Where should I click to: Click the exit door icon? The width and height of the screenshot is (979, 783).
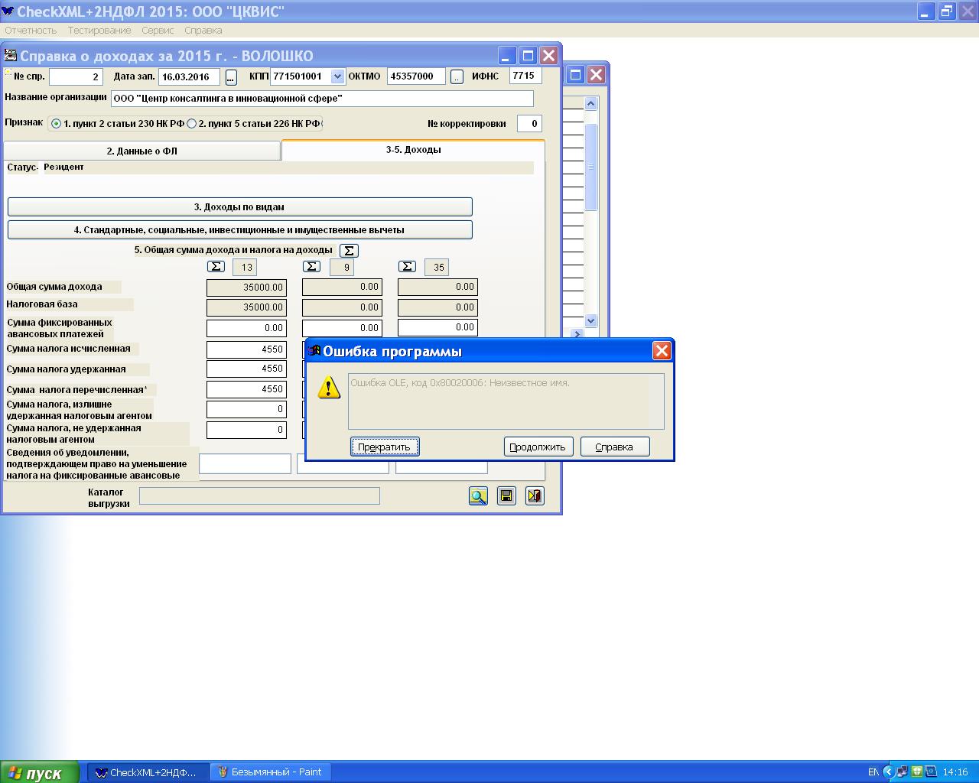click(x=535, y=496)
